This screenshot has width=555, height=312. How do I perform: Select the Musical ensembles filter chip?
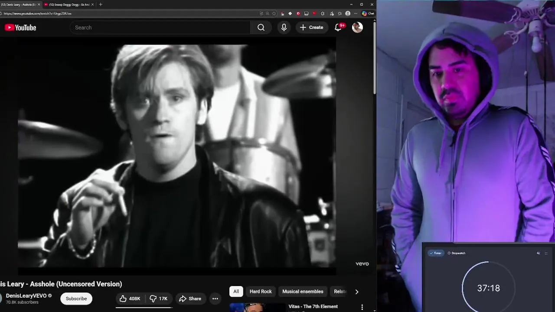(x=303, y=292)
